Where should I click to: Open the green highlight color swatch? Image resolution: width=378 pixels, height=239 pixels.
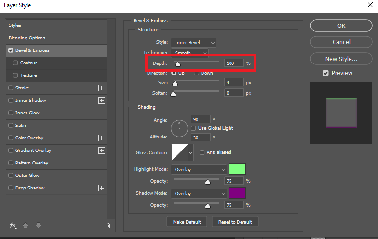[x=237, y=169]
